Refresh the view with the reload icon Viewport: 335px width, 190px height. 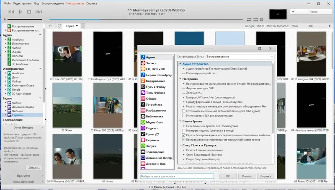tap(59, 26)
